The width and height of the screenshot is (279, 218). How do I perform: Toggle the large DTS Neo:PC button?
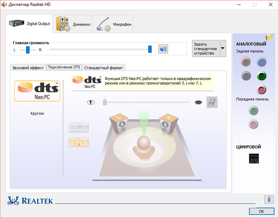[37, 91]
